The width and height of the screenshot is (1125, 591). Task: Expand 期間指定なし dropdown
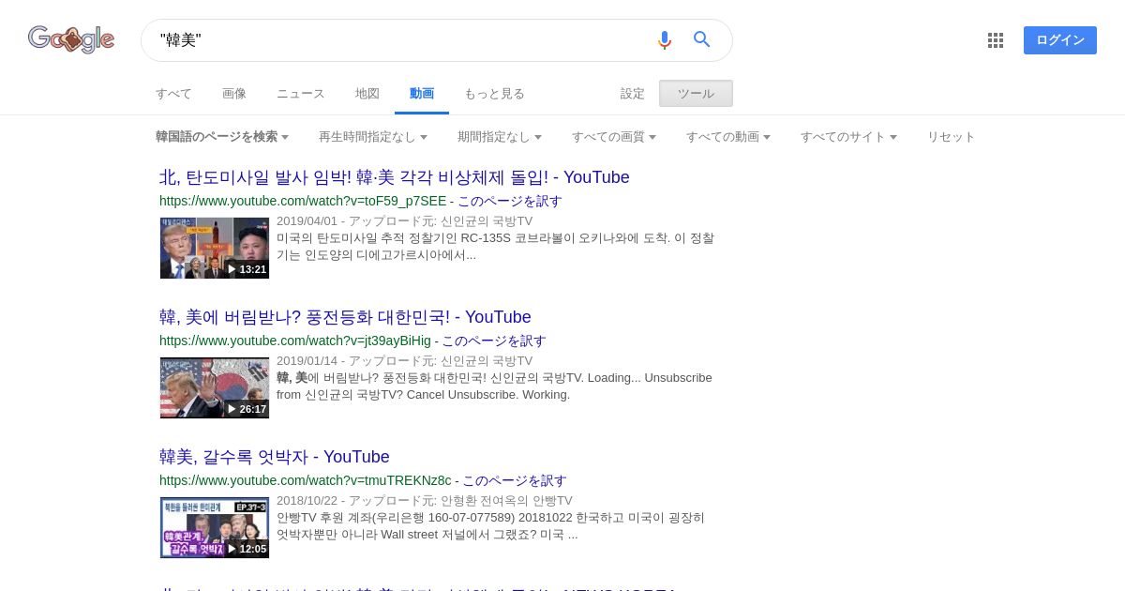[x=500, y=137]
